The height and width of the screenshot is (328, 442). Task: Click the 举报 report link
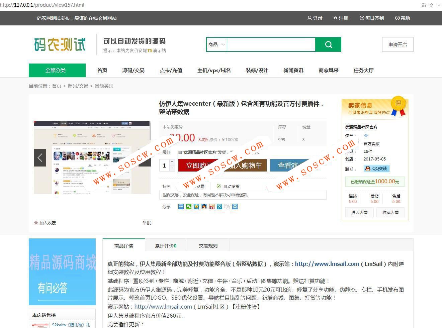point(147,223)
